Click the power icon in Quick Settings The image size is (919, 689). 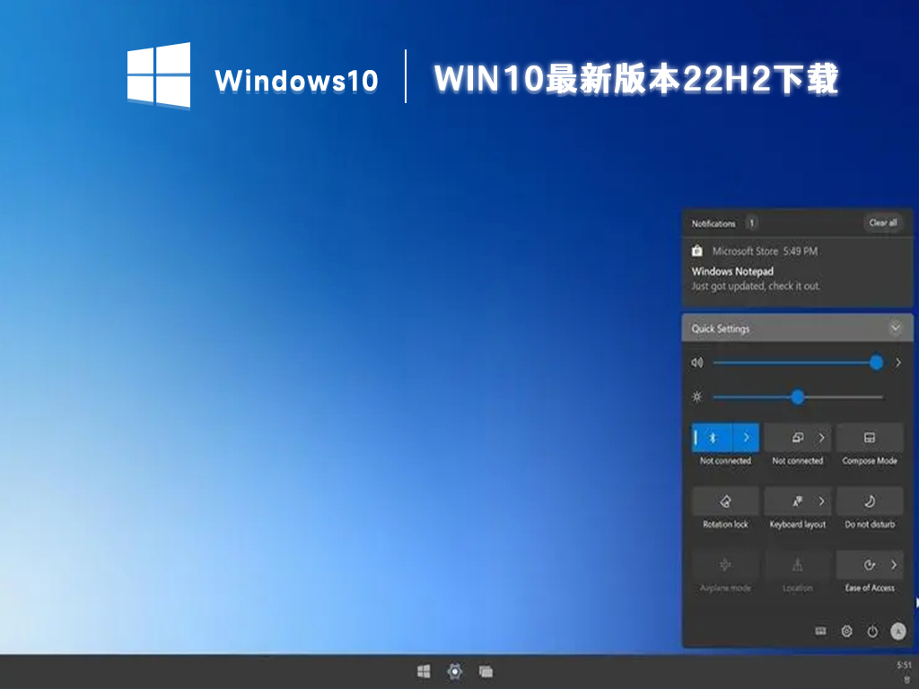[872, 632]
